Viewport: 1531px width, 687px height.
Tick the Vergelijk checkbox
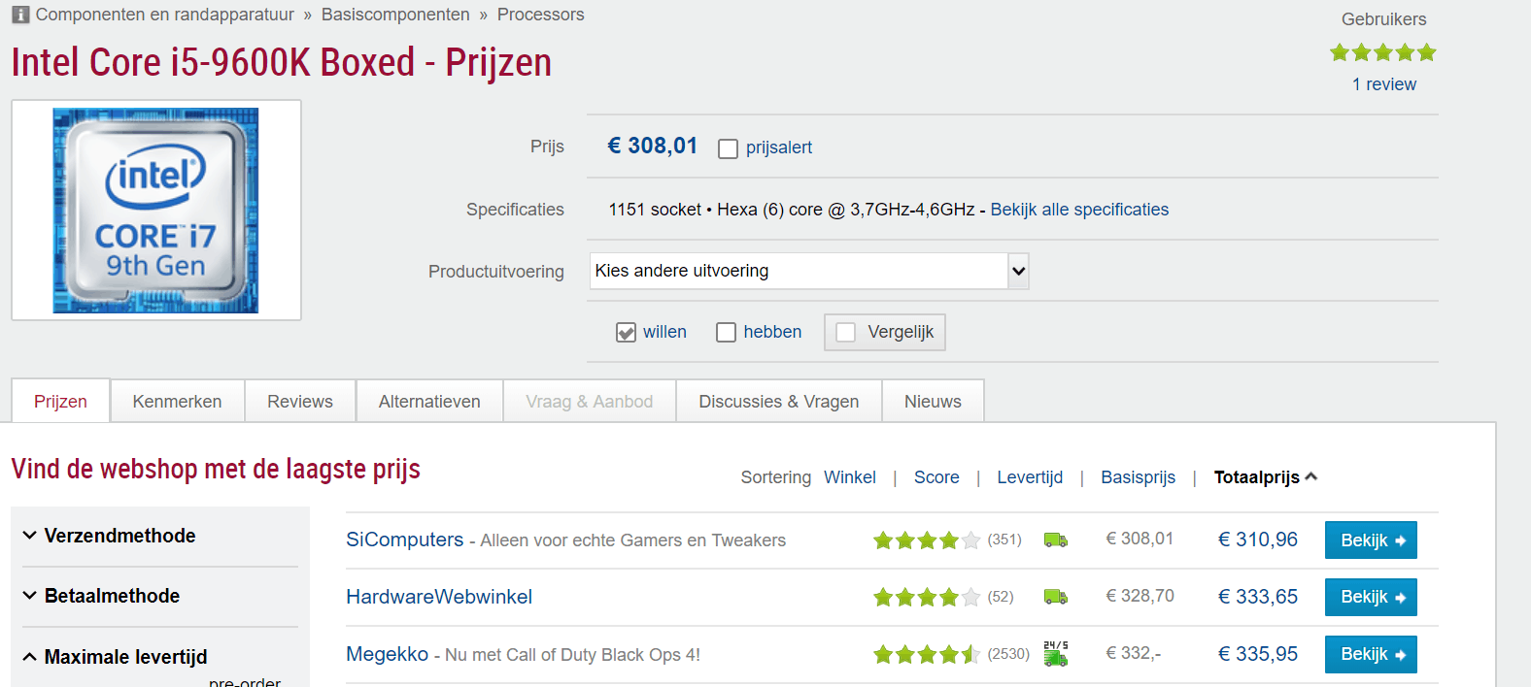coord(846,333)
